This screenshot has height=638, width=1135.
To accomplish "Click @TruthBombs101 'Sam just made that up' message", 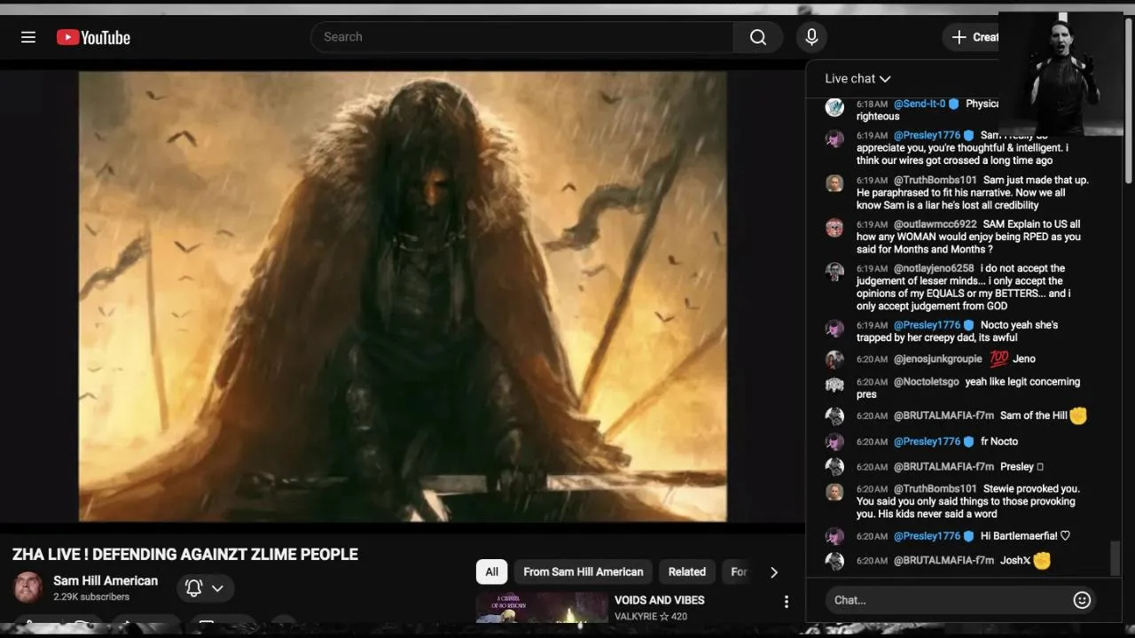I will tap(973, 192).
